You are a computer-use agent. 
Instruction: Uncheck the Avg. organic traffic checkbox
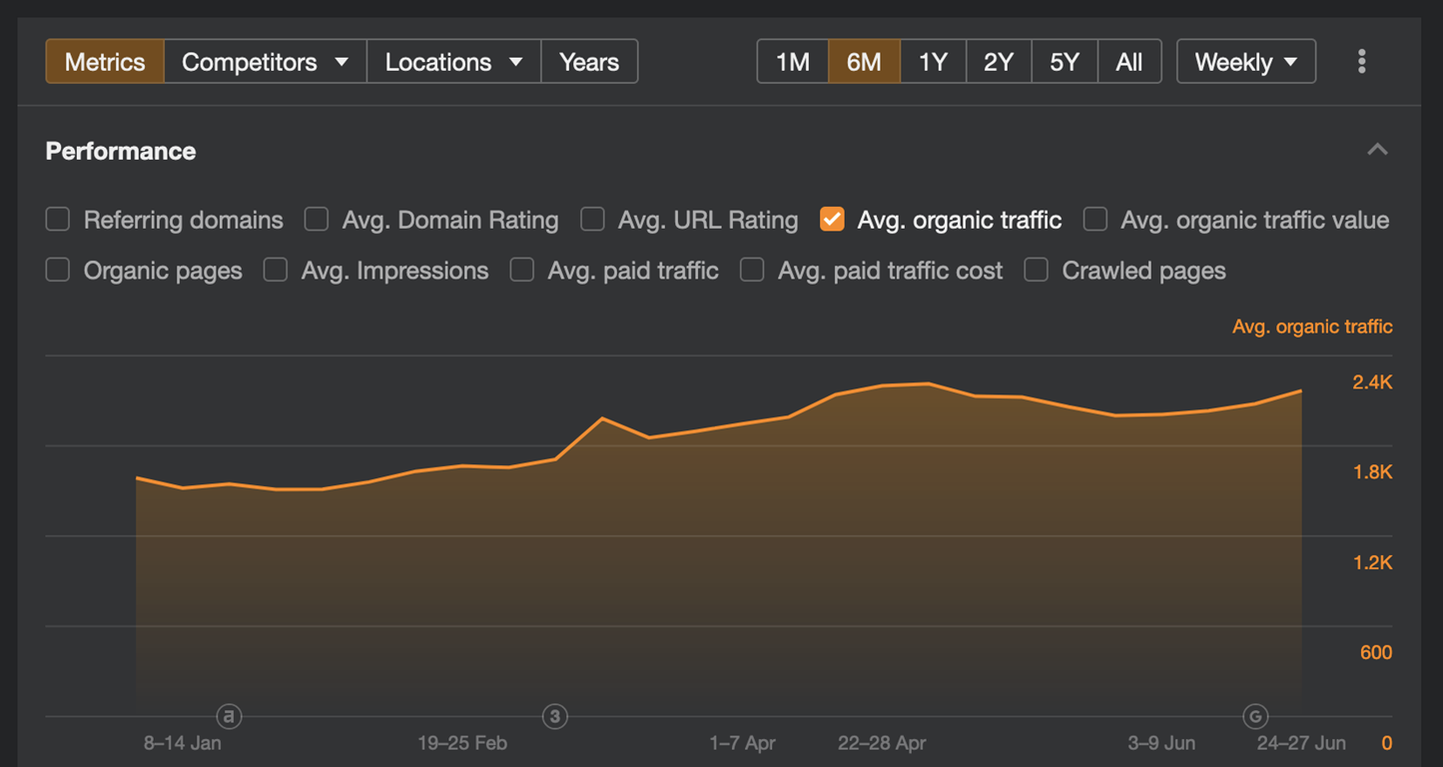pos(832,219)
